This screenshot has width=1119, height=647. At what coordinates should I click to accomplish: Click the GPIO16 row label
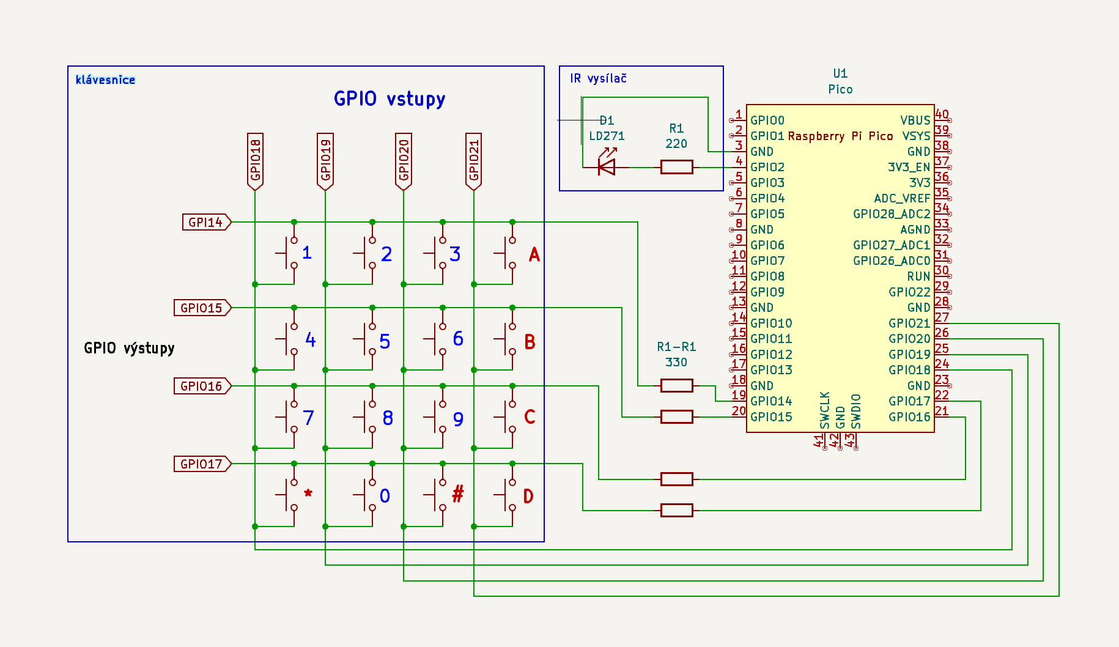(x=202, y=386)
